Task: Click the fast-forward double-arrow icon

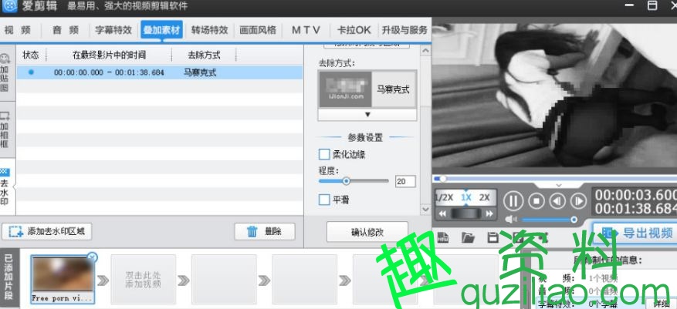Action: click(489, 213)
